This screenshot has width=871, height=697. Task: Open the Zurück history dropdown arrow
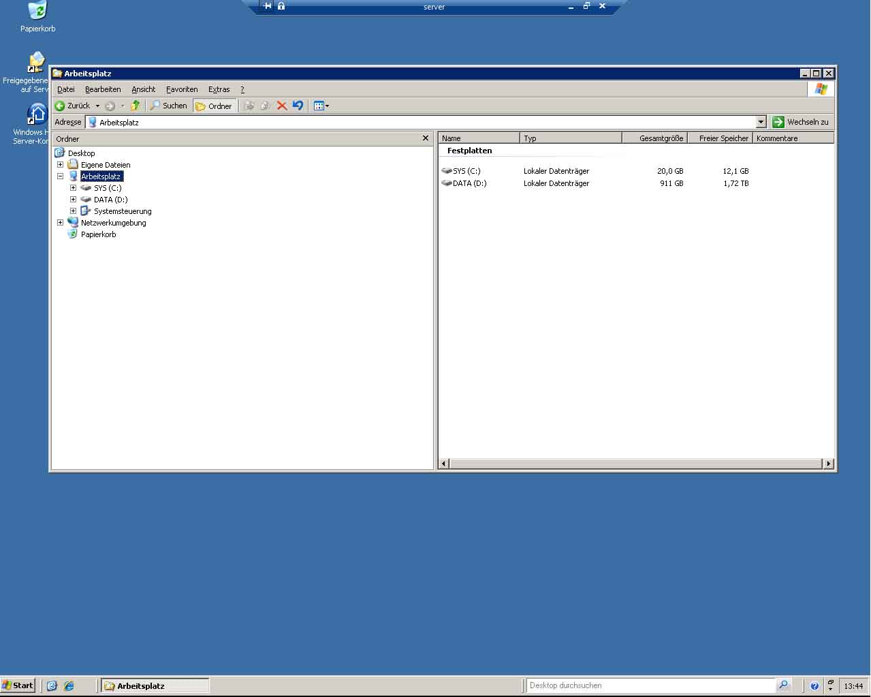pyautogui.click(x=97, y=106)
